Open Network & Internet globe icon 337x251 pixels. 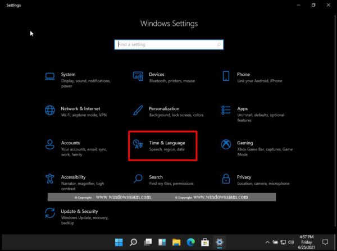click(50, 110)
